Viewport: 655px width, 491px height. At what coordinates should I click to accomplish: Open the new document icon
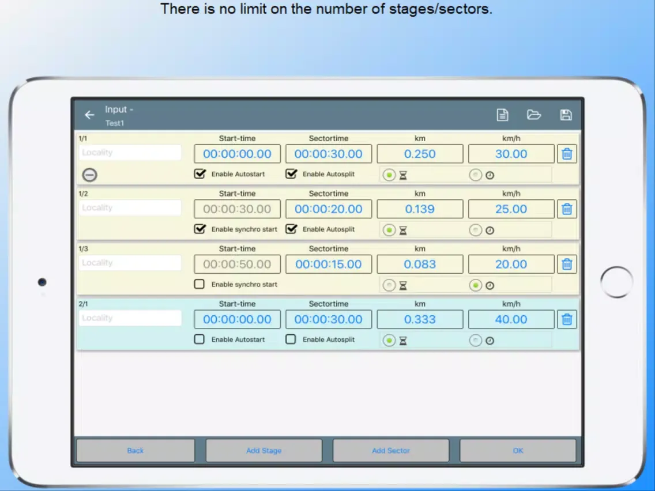point(503,115)
